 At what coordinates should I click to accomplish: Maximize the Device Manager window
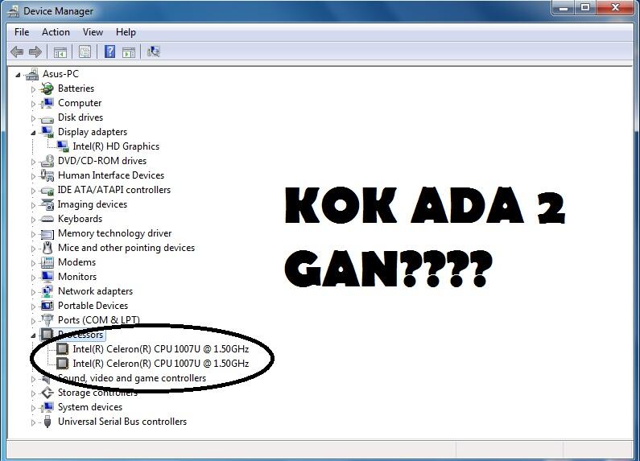tap(585, 8)
